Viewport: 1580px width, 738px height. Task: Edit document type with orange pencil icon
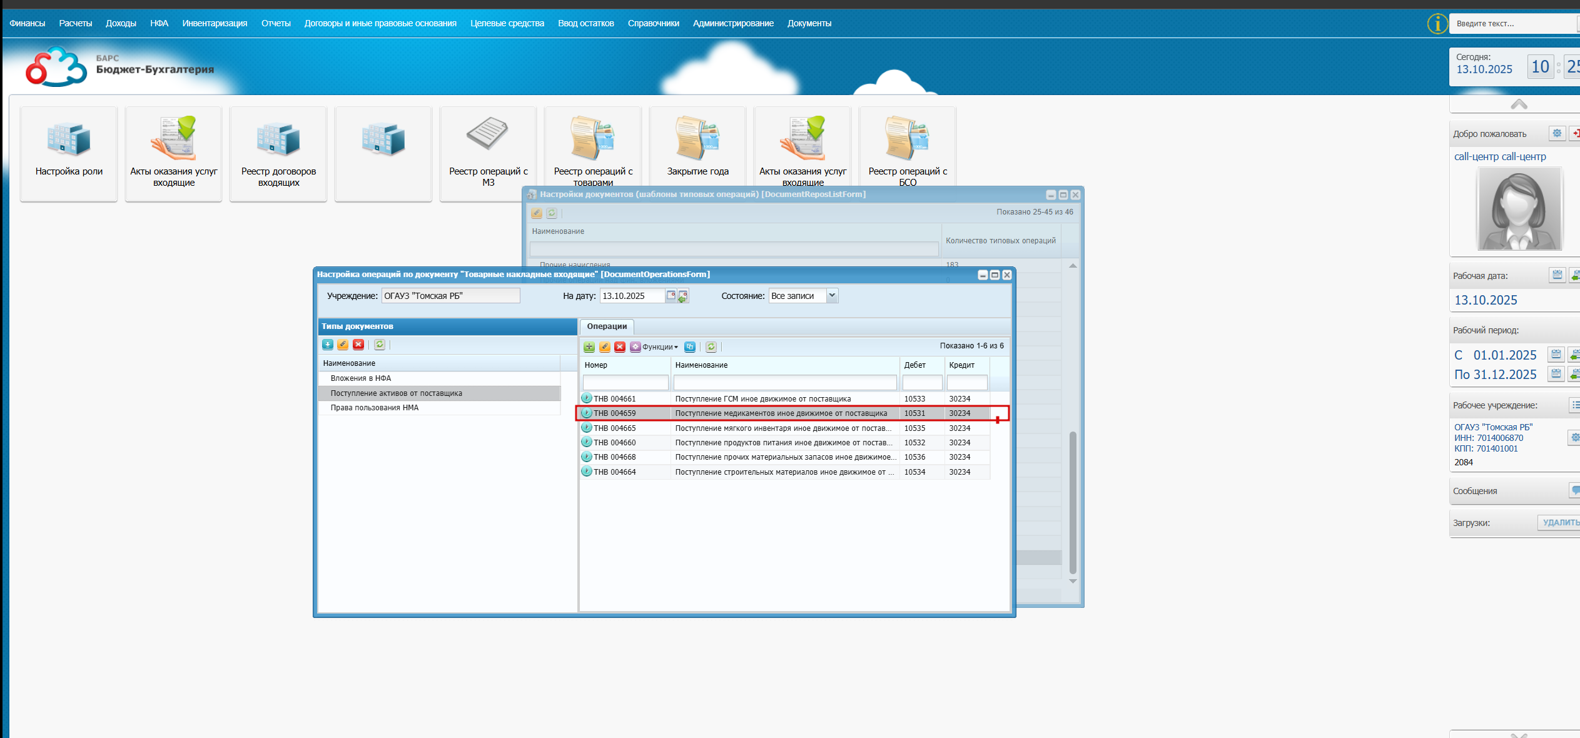tap(343, 345)
